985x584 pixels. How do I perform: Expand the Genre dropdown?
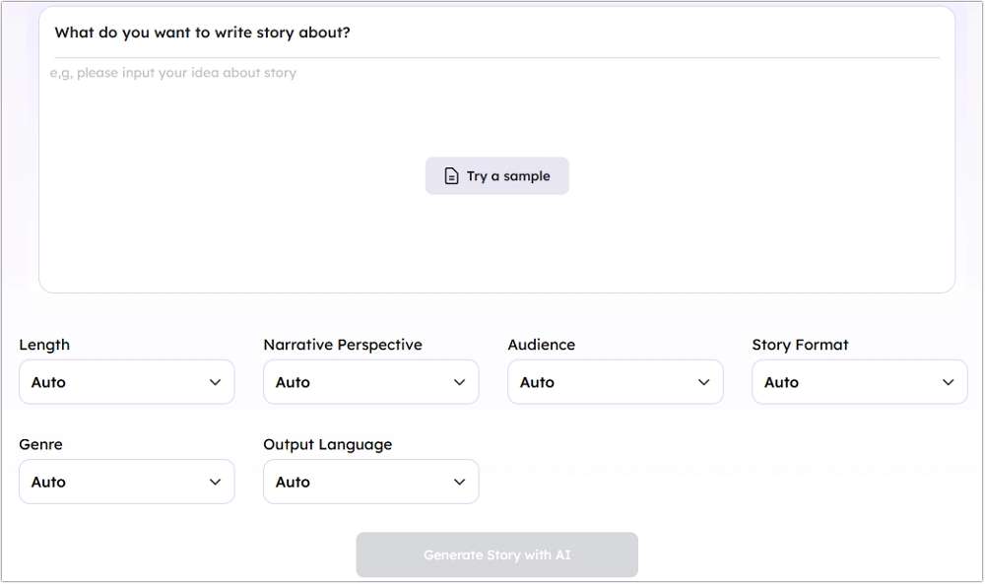126,482
